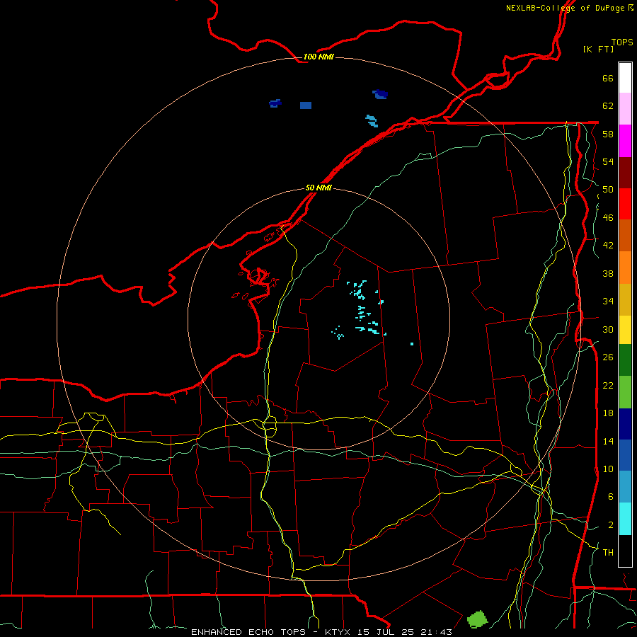Click the 50 NMI range ring label
The image size is (637, 637).
click(x=318, y=188)
